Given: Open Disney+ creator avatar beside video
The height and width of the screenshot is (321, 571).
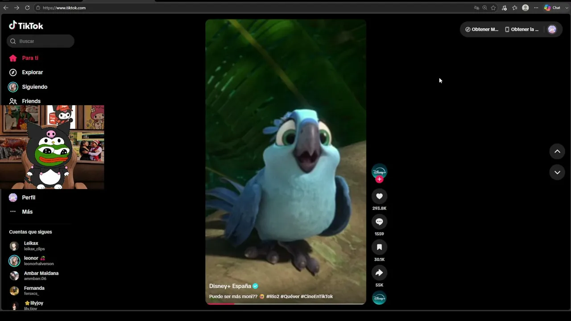Looking at the screenshot, I should click(x=379, y=171).
